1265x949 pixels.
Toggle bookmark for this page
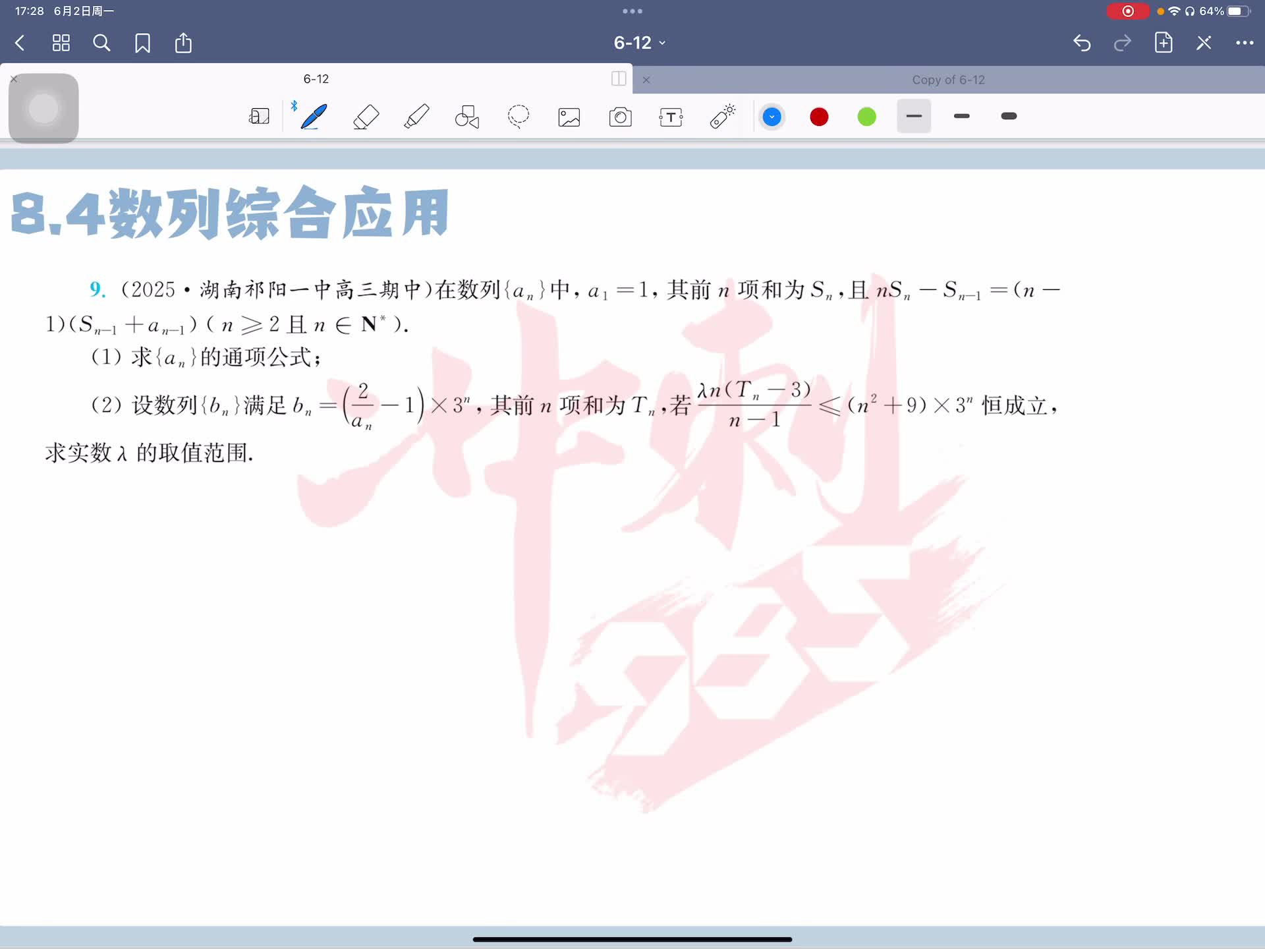pos(142,43)
